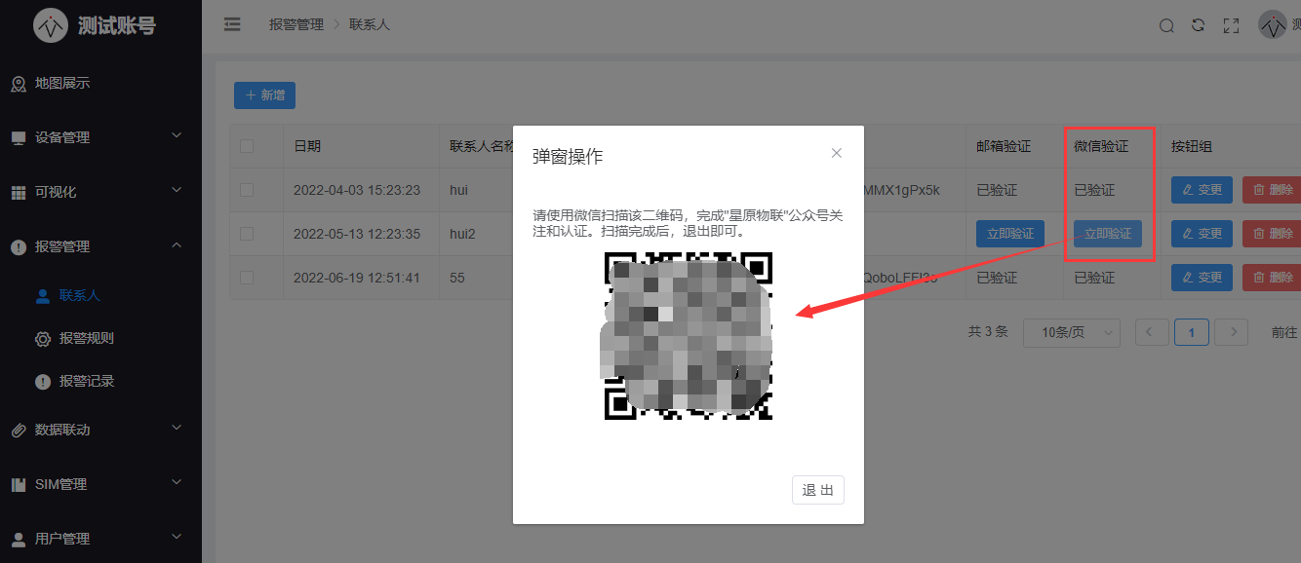Click the refresh icon in header
Image resolution: width=1301 pixels, height=563 pixels.
pyautogui.click(x=1199, y=26)
